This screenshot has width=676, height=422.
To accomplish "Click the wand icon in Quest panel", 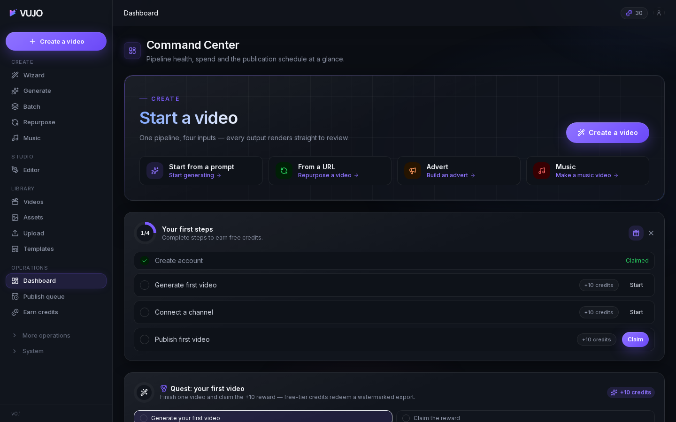I will tap(144, 392).
